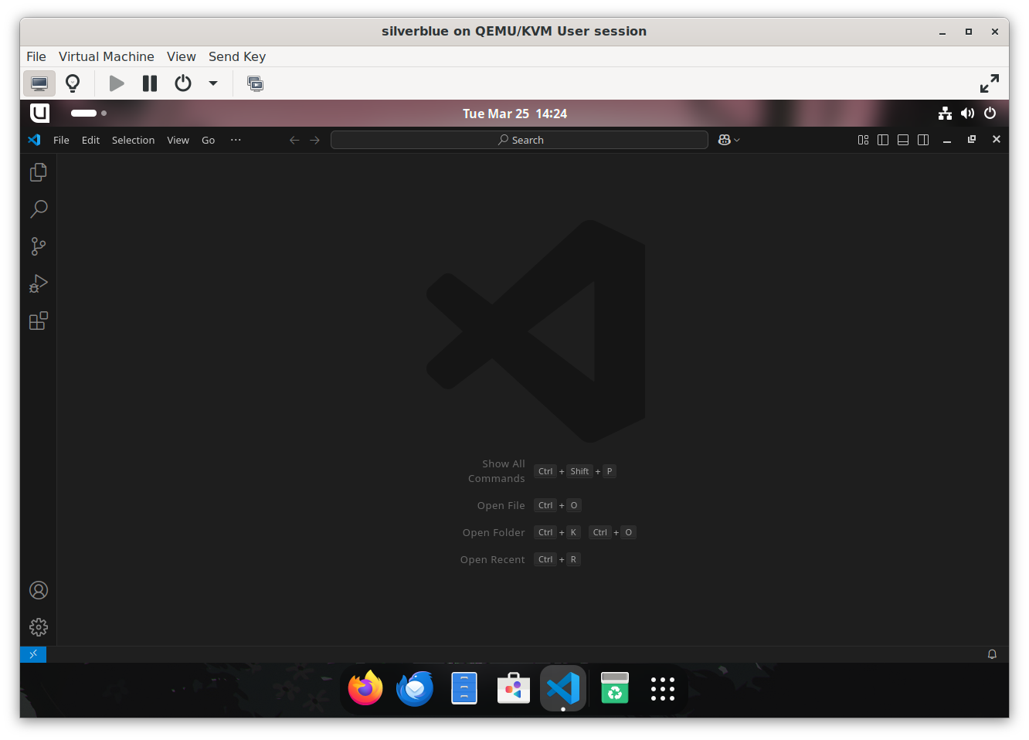This screenshot has height=740, width=1029.
Task: Open the Customize Layout control
Action: tap(863, 140)
